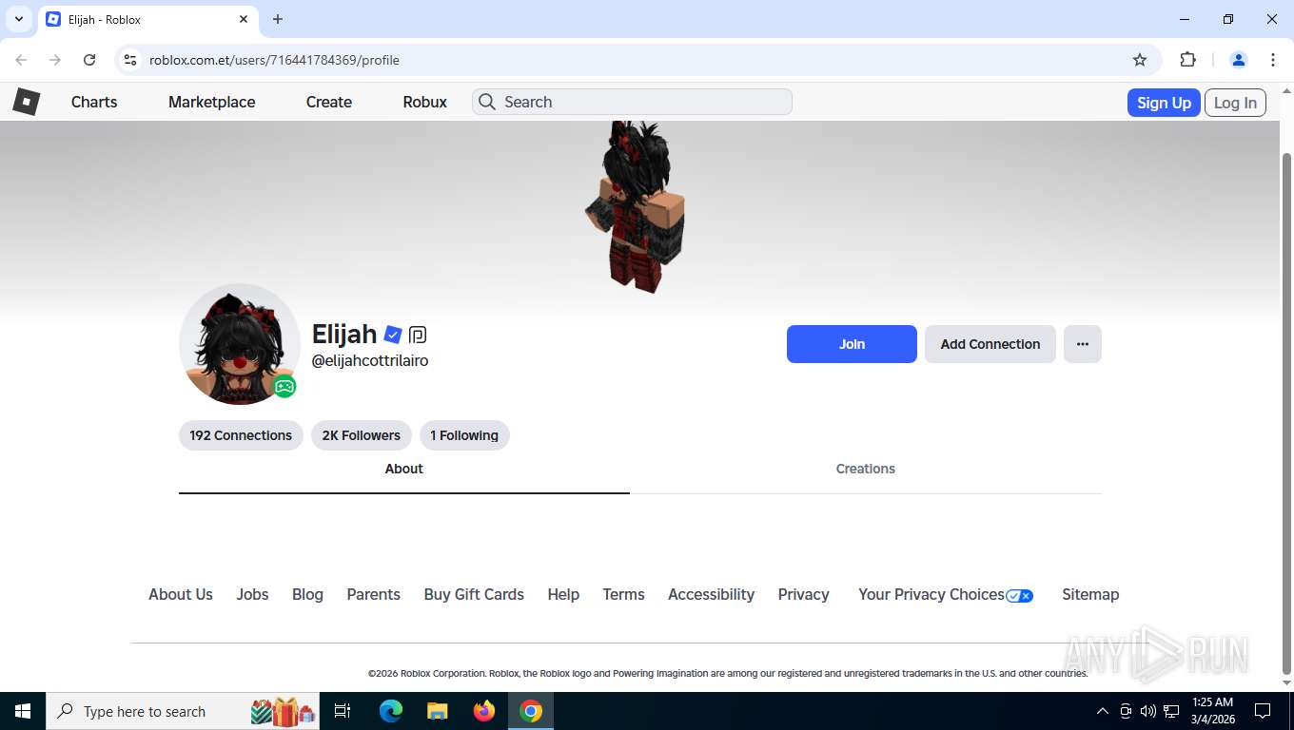Click the Your Privacy Choices toggle icon

click(x=1020, y=595)
